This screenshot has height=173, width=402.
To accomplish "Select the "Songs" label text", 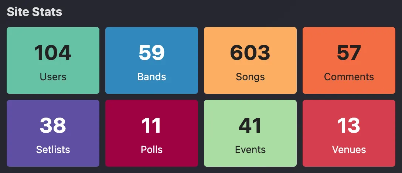I will [250, 77].
